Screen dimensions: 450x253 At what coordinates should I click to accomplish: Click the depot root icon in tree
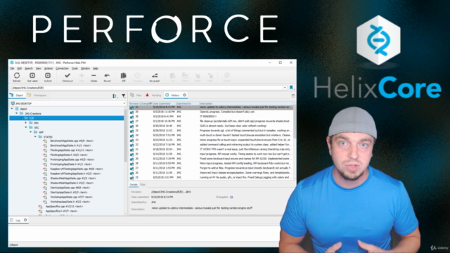(17, 109)
